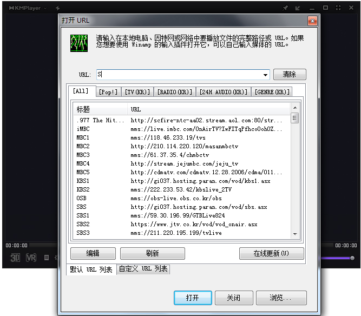The height and width of the screenshot is (316, 361).
Task: Select the MBC1 list entry
Action: [182, 137]
